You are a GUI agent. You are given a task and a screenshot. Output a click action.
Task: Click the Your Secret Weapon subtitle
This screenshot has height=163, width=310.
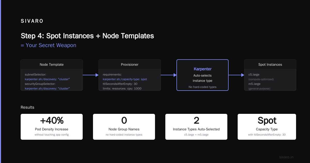pos(48,45)
